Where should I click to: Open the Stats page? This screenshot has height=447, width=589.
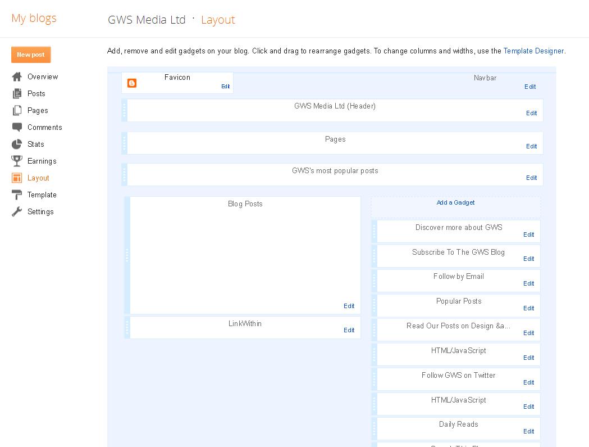tap(36, 144)
